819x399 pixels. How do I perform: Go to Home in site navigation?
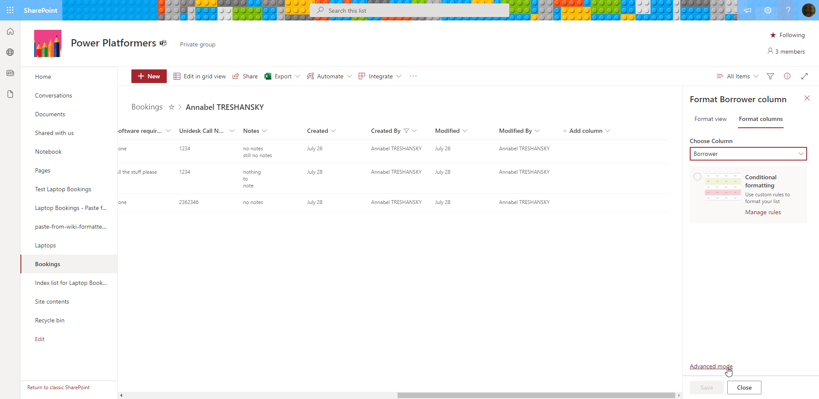click(43, 77)
